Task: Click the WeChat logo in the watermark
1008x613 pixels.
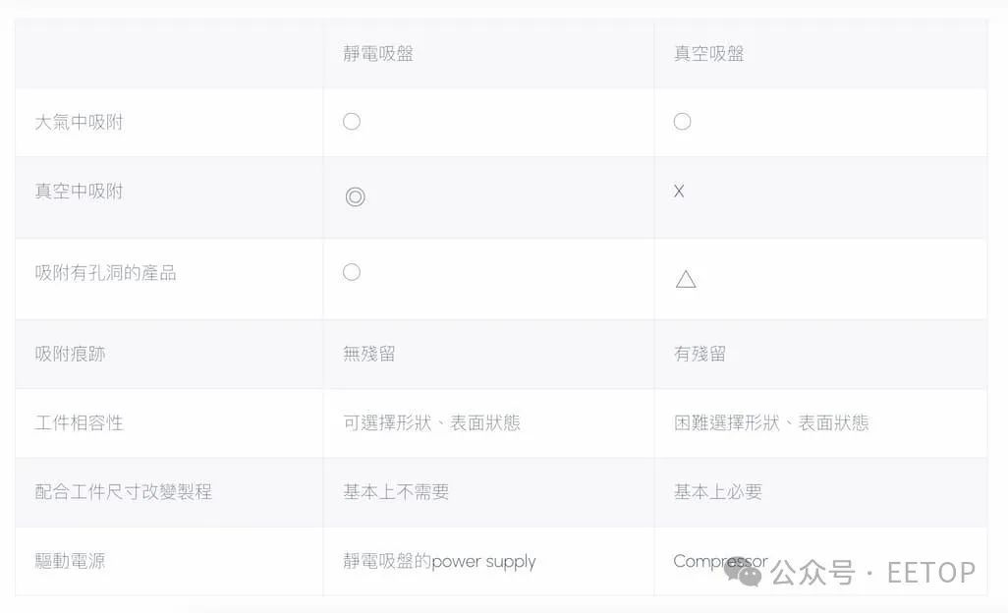Action: (743, 571)
